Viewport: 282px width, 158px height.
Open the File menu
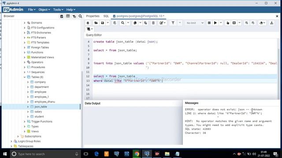pos(32,10)
